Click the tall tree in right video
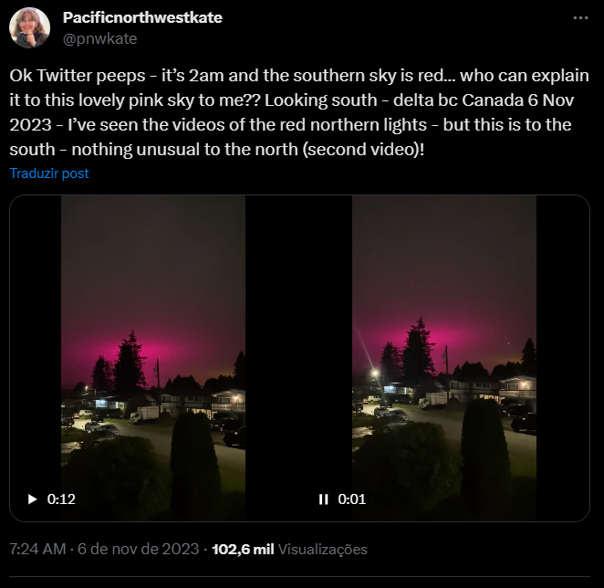604x588 pixels. point(418,349)
